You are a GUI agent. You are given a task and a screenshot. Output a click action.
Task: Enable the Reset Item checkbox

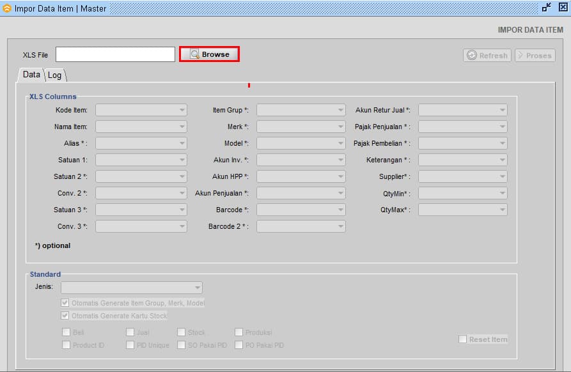tap(462, 339)
